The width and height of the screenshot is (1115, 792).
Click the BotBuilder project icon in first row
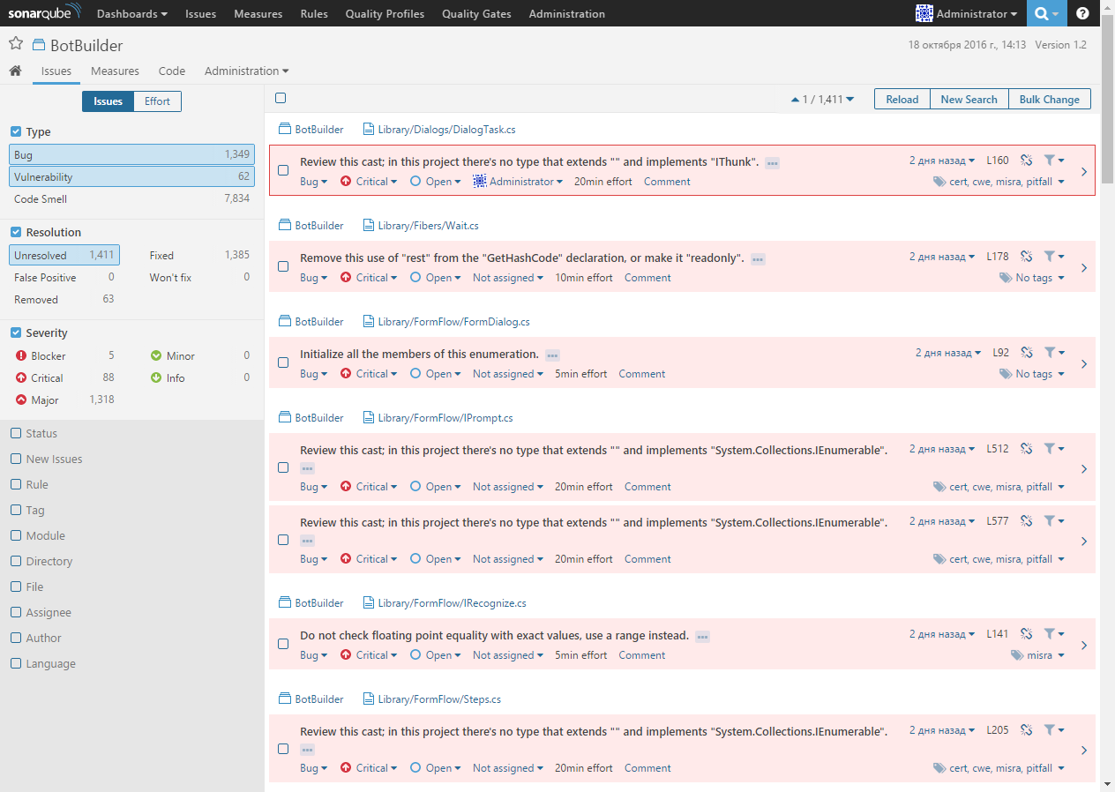coord(286,129)
